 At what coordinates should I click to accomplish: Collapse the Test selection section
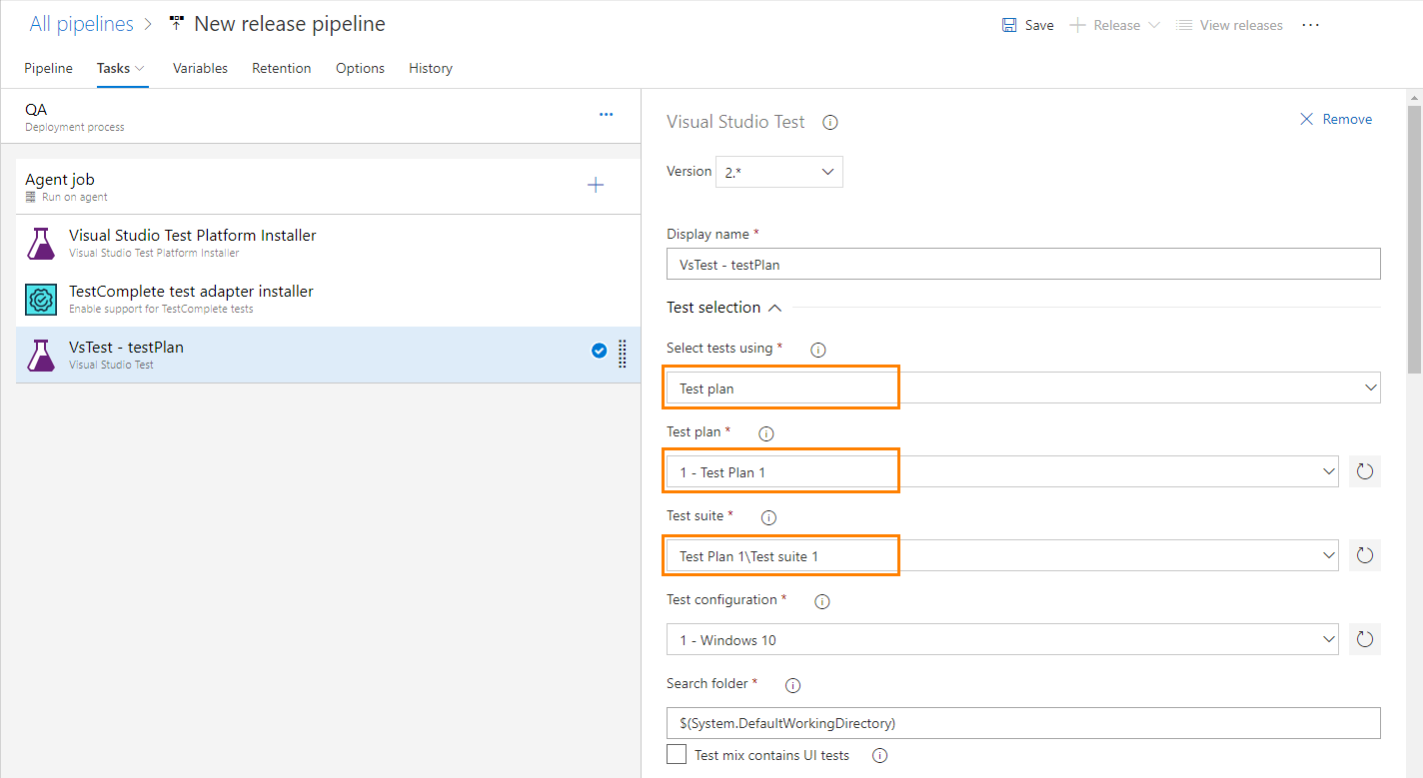(x=776, y=307)
